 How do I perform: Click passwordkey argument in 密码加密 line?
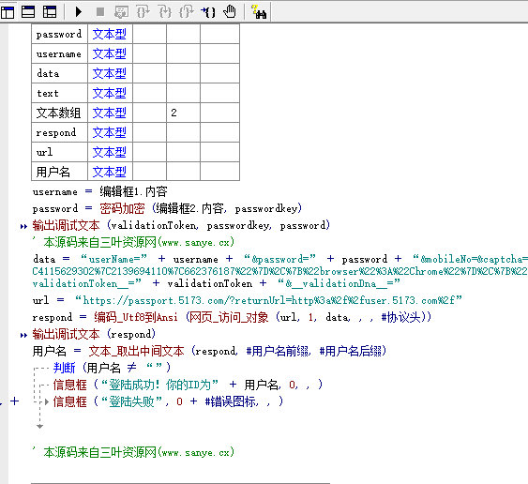(265, 209)
